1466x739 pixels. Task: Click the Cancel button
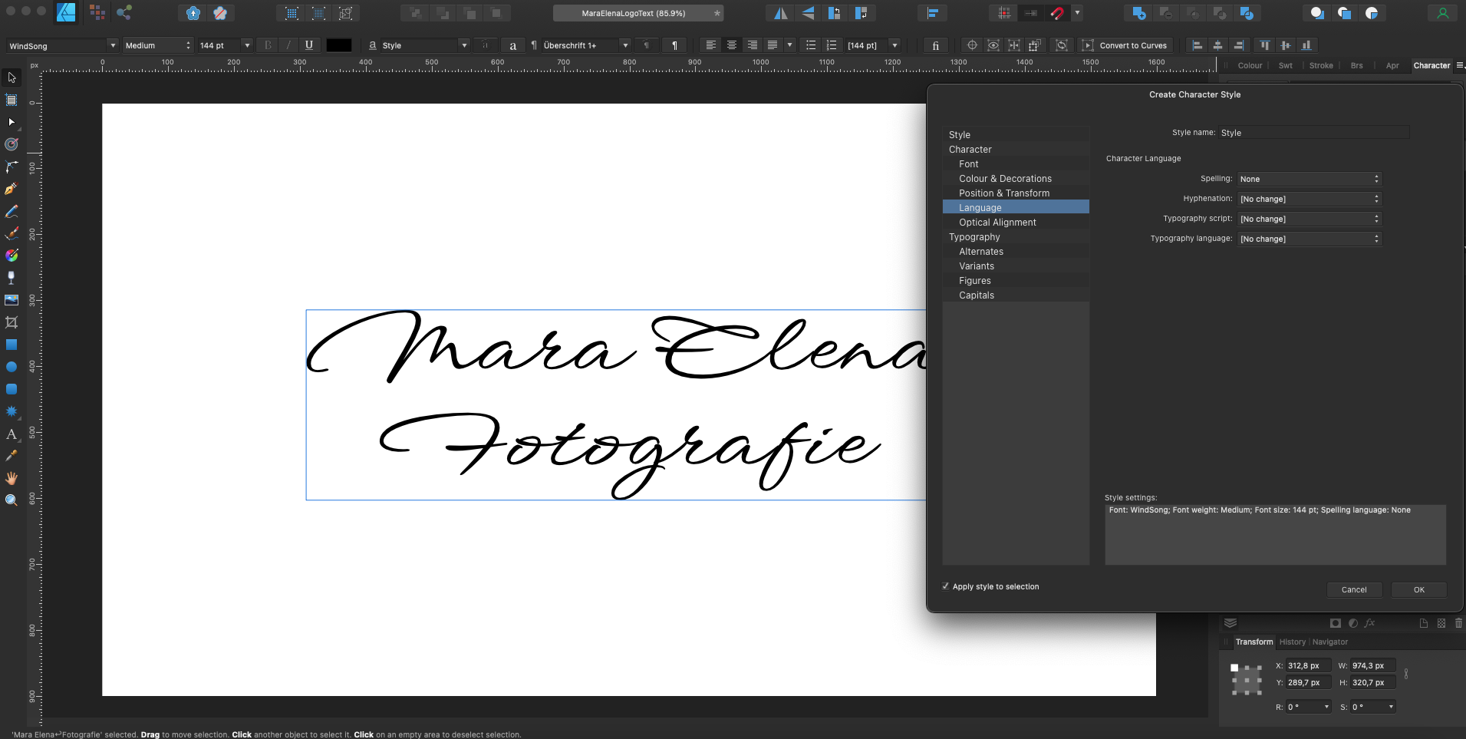(1354, 589)
